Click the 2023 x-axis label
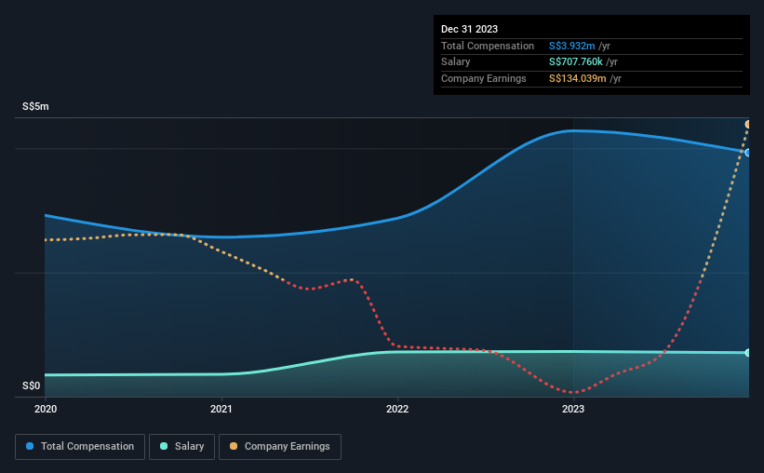This screenshot has width=764, height=473. pos(573,409)
